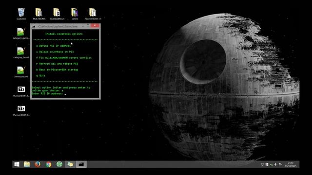Click the 'Enter PS3 IP address' prompt
The width and height of the screenshot is (312, 175).
tap(47, 93)
